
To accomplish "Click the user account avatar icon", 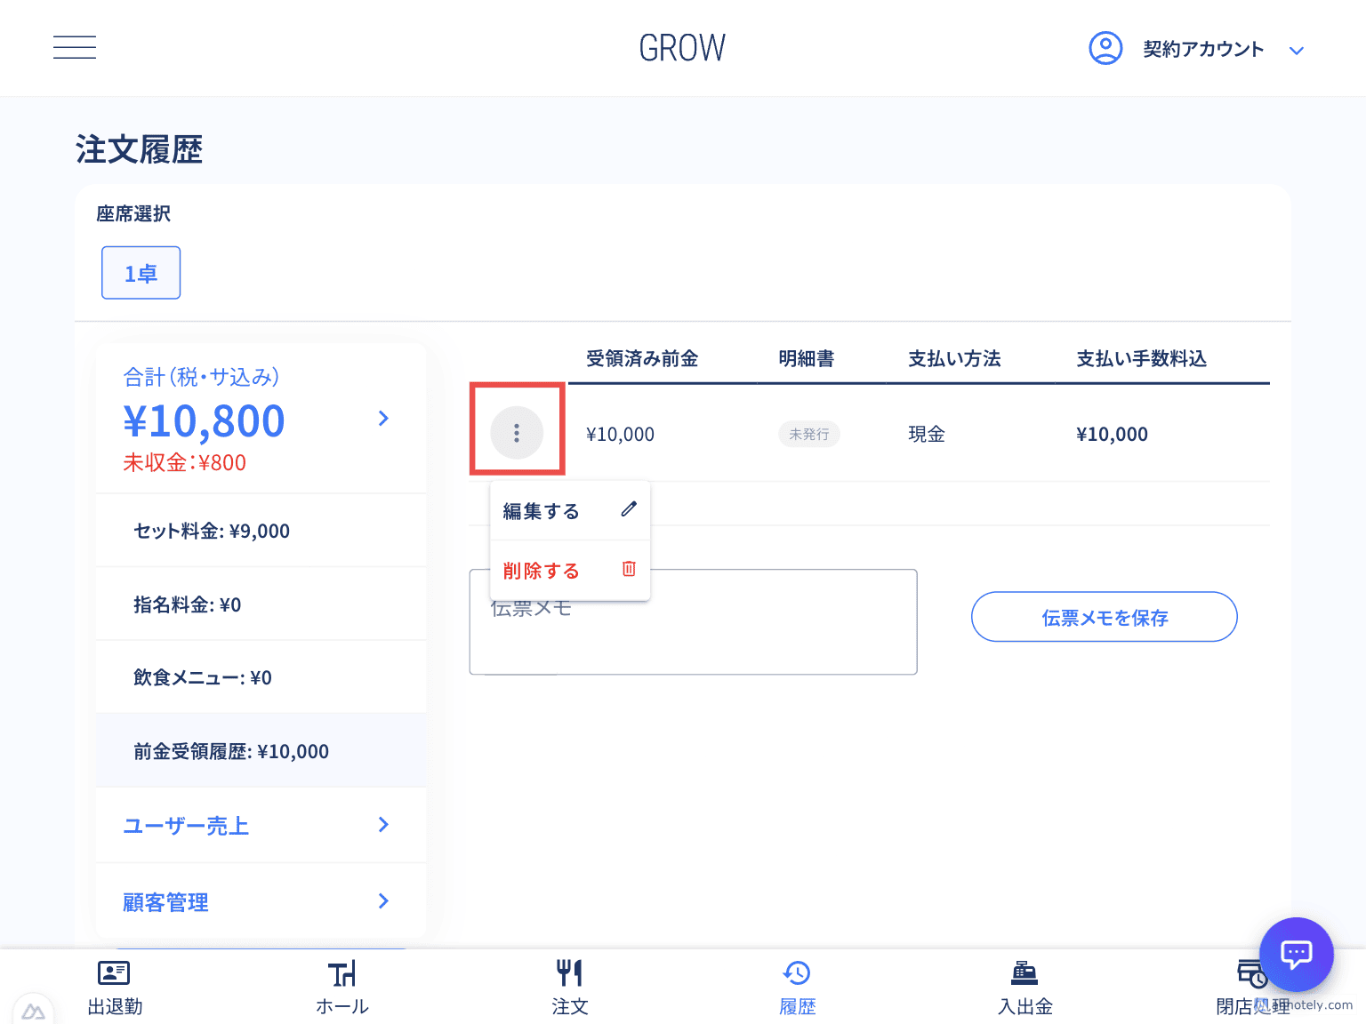I will coord(1105,48).
